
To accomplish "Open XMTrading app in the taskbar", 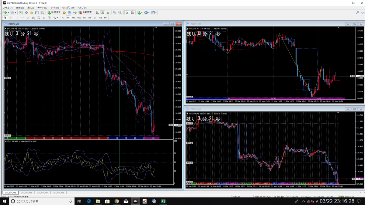I will pyautogui.click(x=135, y=201).
